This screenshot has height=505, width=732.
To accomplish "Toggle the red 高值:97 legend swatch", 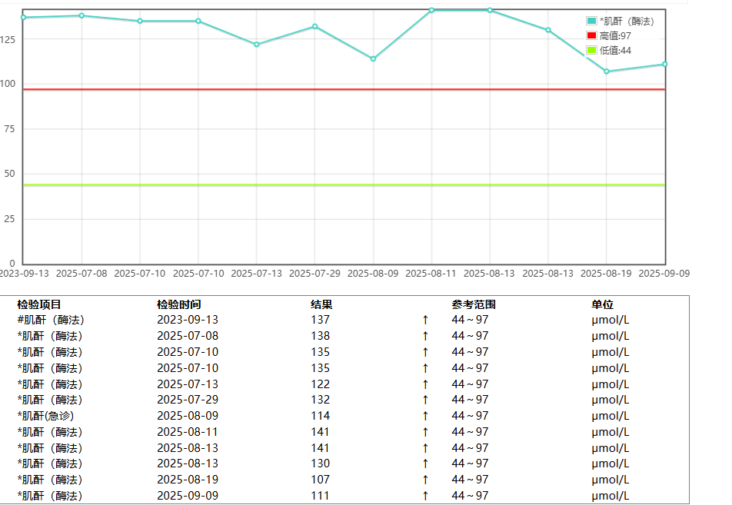I will coord(591,35).
